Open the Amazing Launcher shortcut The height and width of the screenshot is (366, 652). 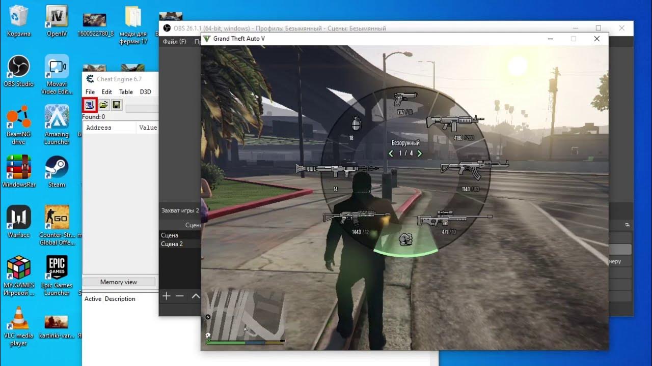click(x=57, y=126)
